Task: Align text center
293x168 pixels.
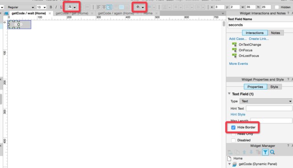Action: click(104, 7)
